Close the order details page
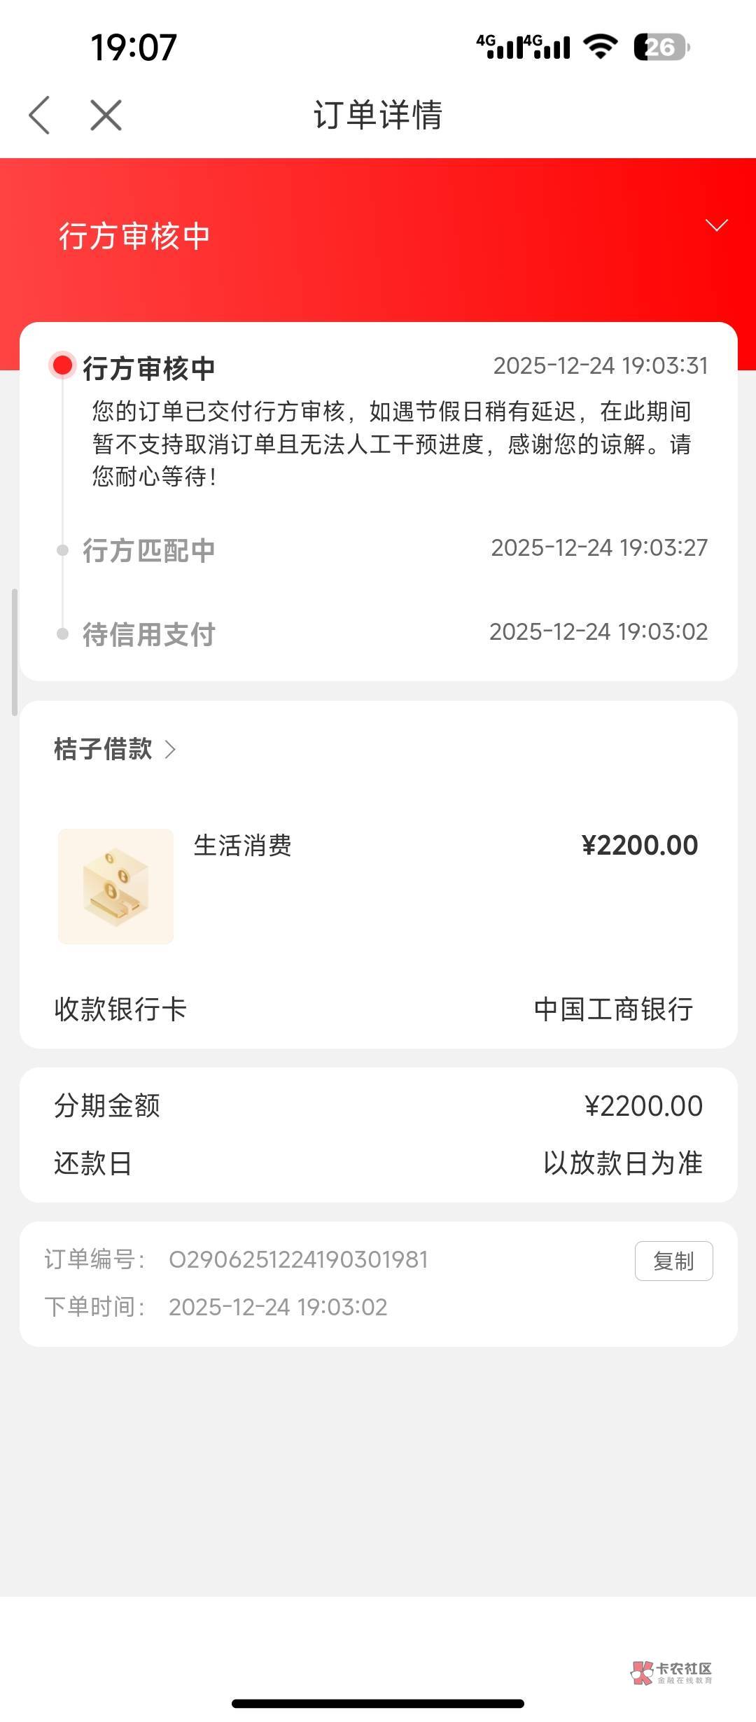 [106, 115]
